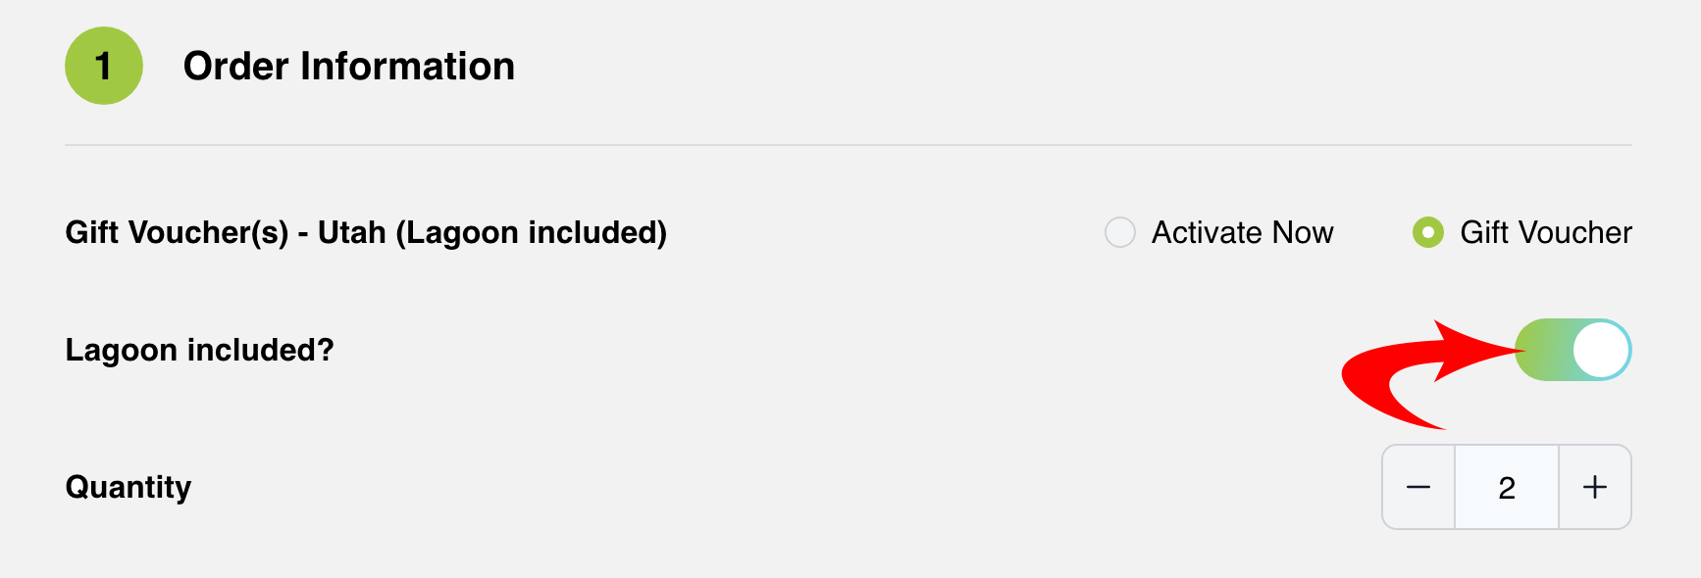Toggle the Lagoon included switch

1572,350
